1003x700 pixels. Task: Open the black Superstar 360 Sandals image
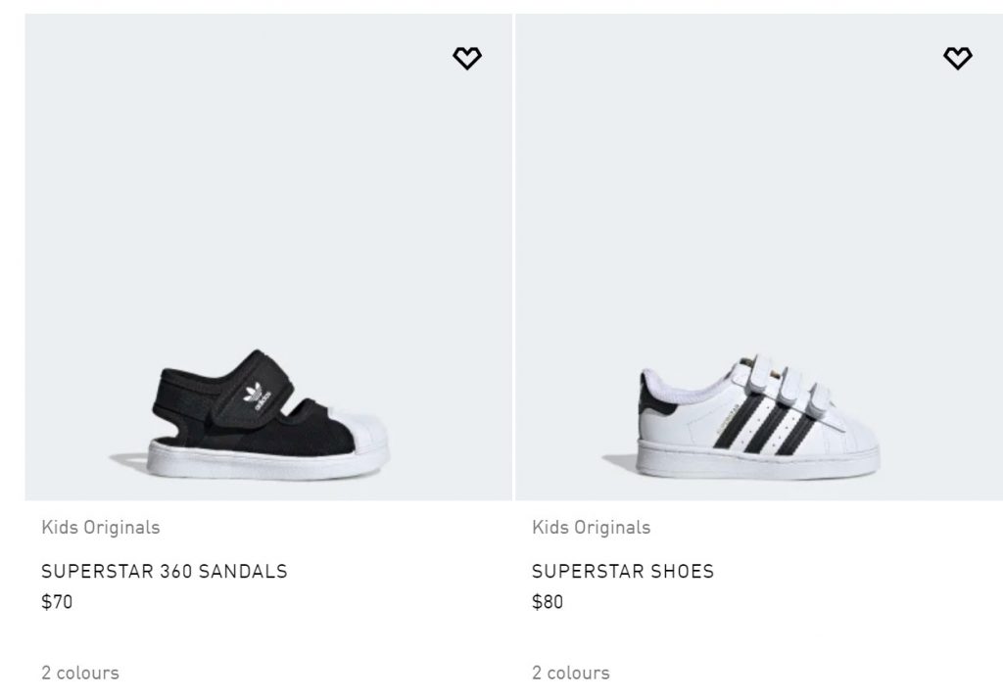[268, 255]
